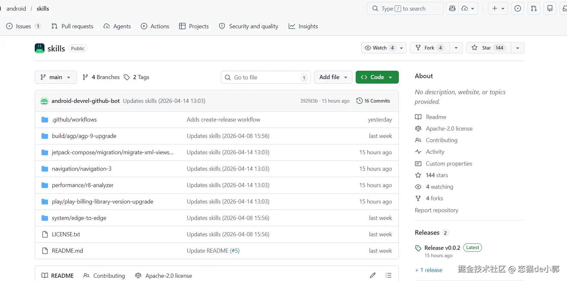Click the skills repository Android avatar
This screenshot has width=567, height=281.
[x=40, y=48]
